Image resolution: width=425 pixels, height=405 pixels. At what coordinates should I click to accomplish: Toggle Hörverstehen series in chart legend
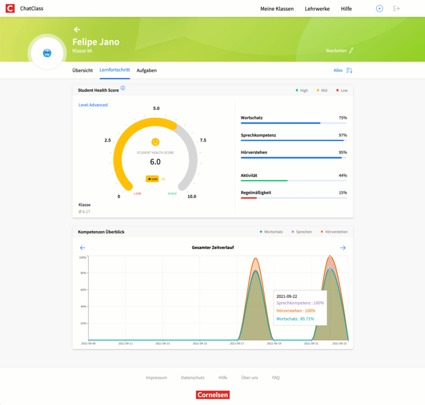pyautogui.click(x=334, y=232)
